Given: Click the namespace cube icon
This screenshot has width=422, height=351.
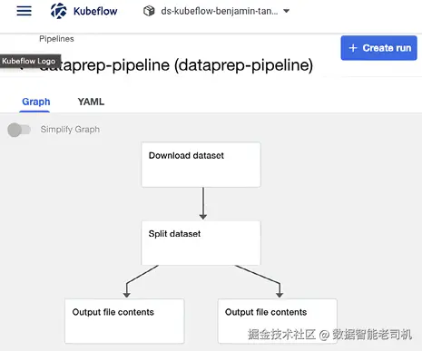Looking at the screenshot, I should click(x=149, y=11).
